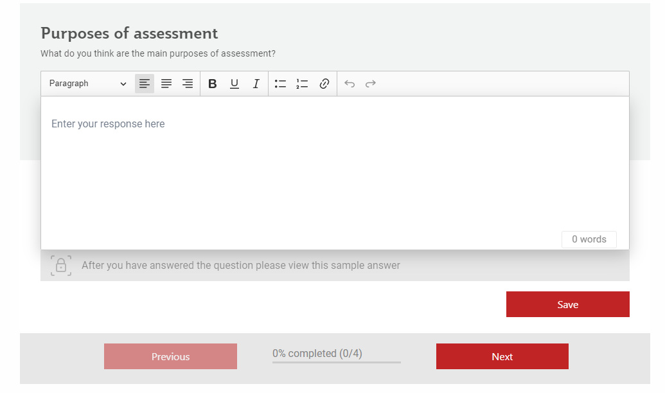Go to the Next page
The height and width of the screenshot is (393, 665).
point(502,356)
